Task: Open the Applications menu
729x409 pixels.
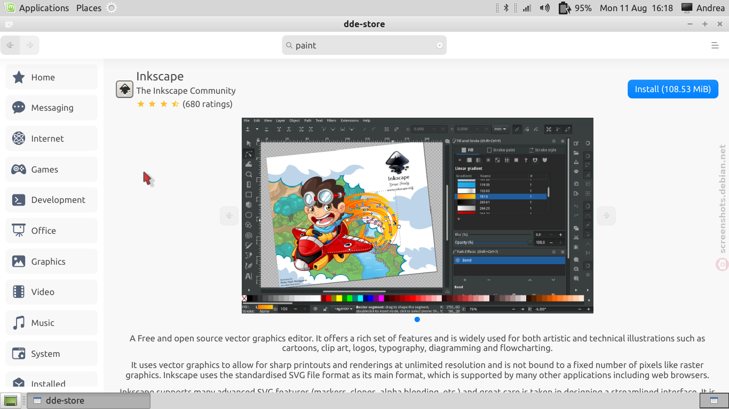Action: tap(44, 8)
